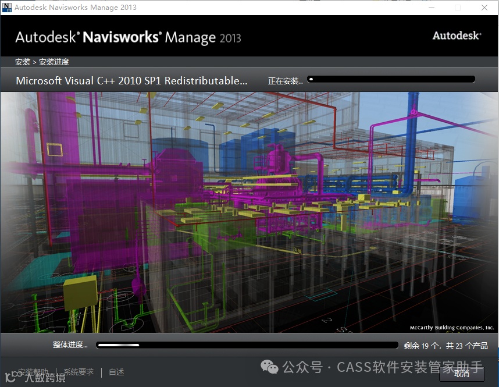
Task: Click the Autodesk logo at top right
Action: tap(457, 35)
